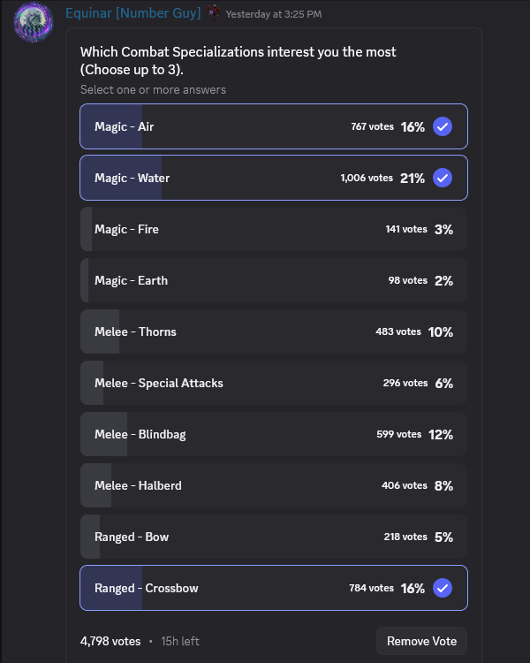Select the Magic - Earth poll option
530x663 pixels.
[x=273, y=280]
